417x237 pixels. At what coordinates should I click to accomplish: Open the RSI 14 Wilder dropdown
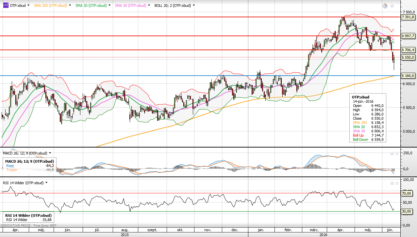click(46, 183)
